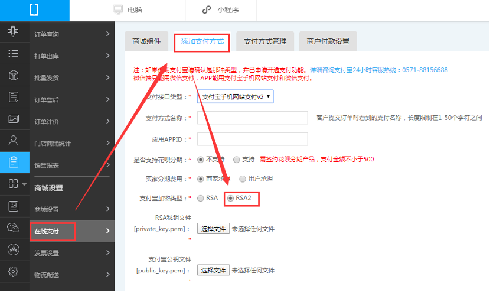Click the mini-program link icon

[206, 9]
